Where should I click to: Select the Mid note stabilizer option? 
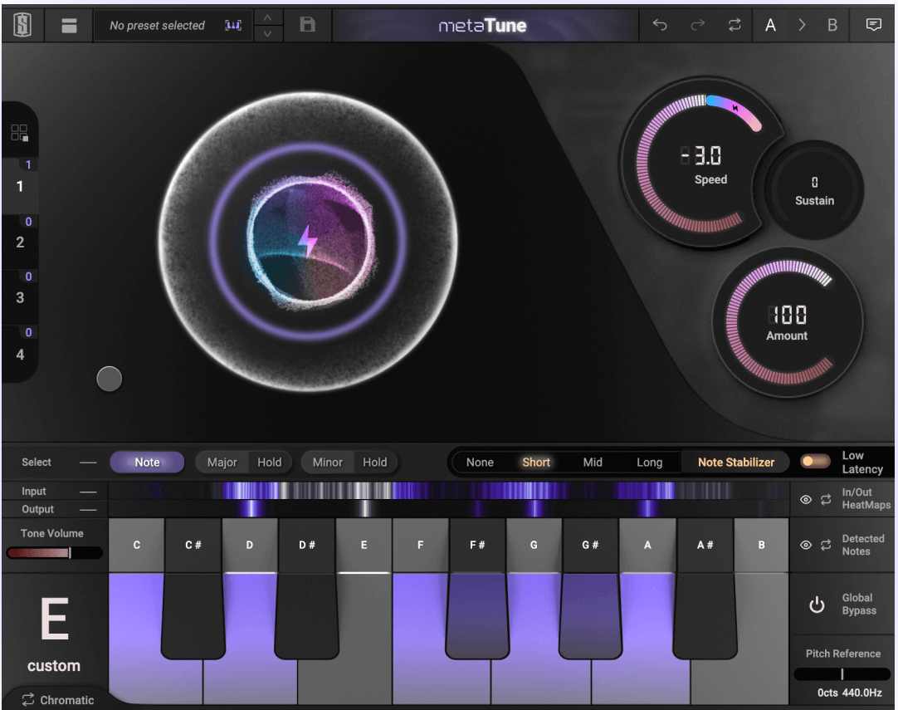pos(593,463)
